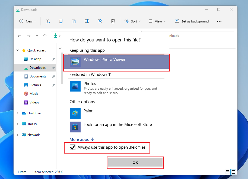The height and width of the screenshot is (179, 248).
Task: Expand the Network tree node
Action: (x=18, y=135)
